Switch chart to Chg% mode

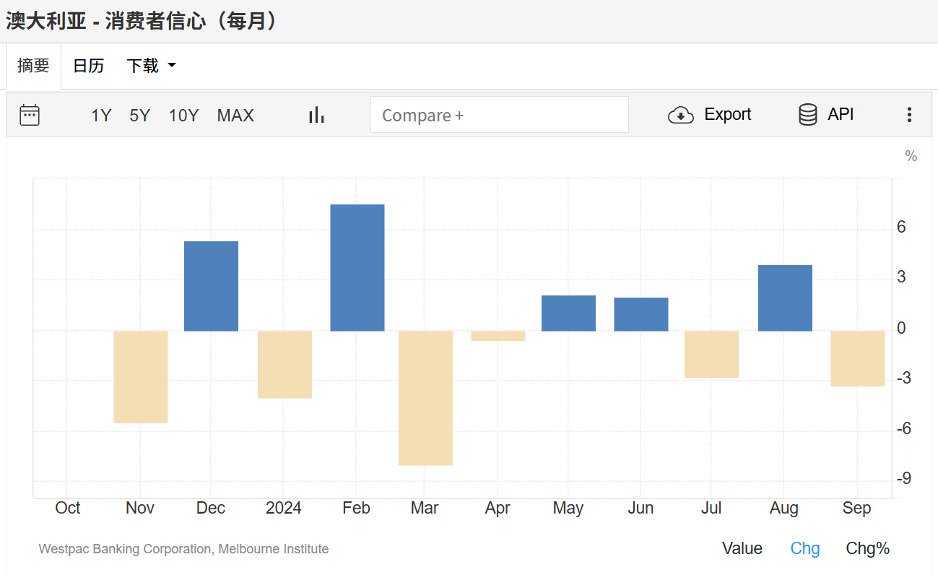(x=868, y=548)
